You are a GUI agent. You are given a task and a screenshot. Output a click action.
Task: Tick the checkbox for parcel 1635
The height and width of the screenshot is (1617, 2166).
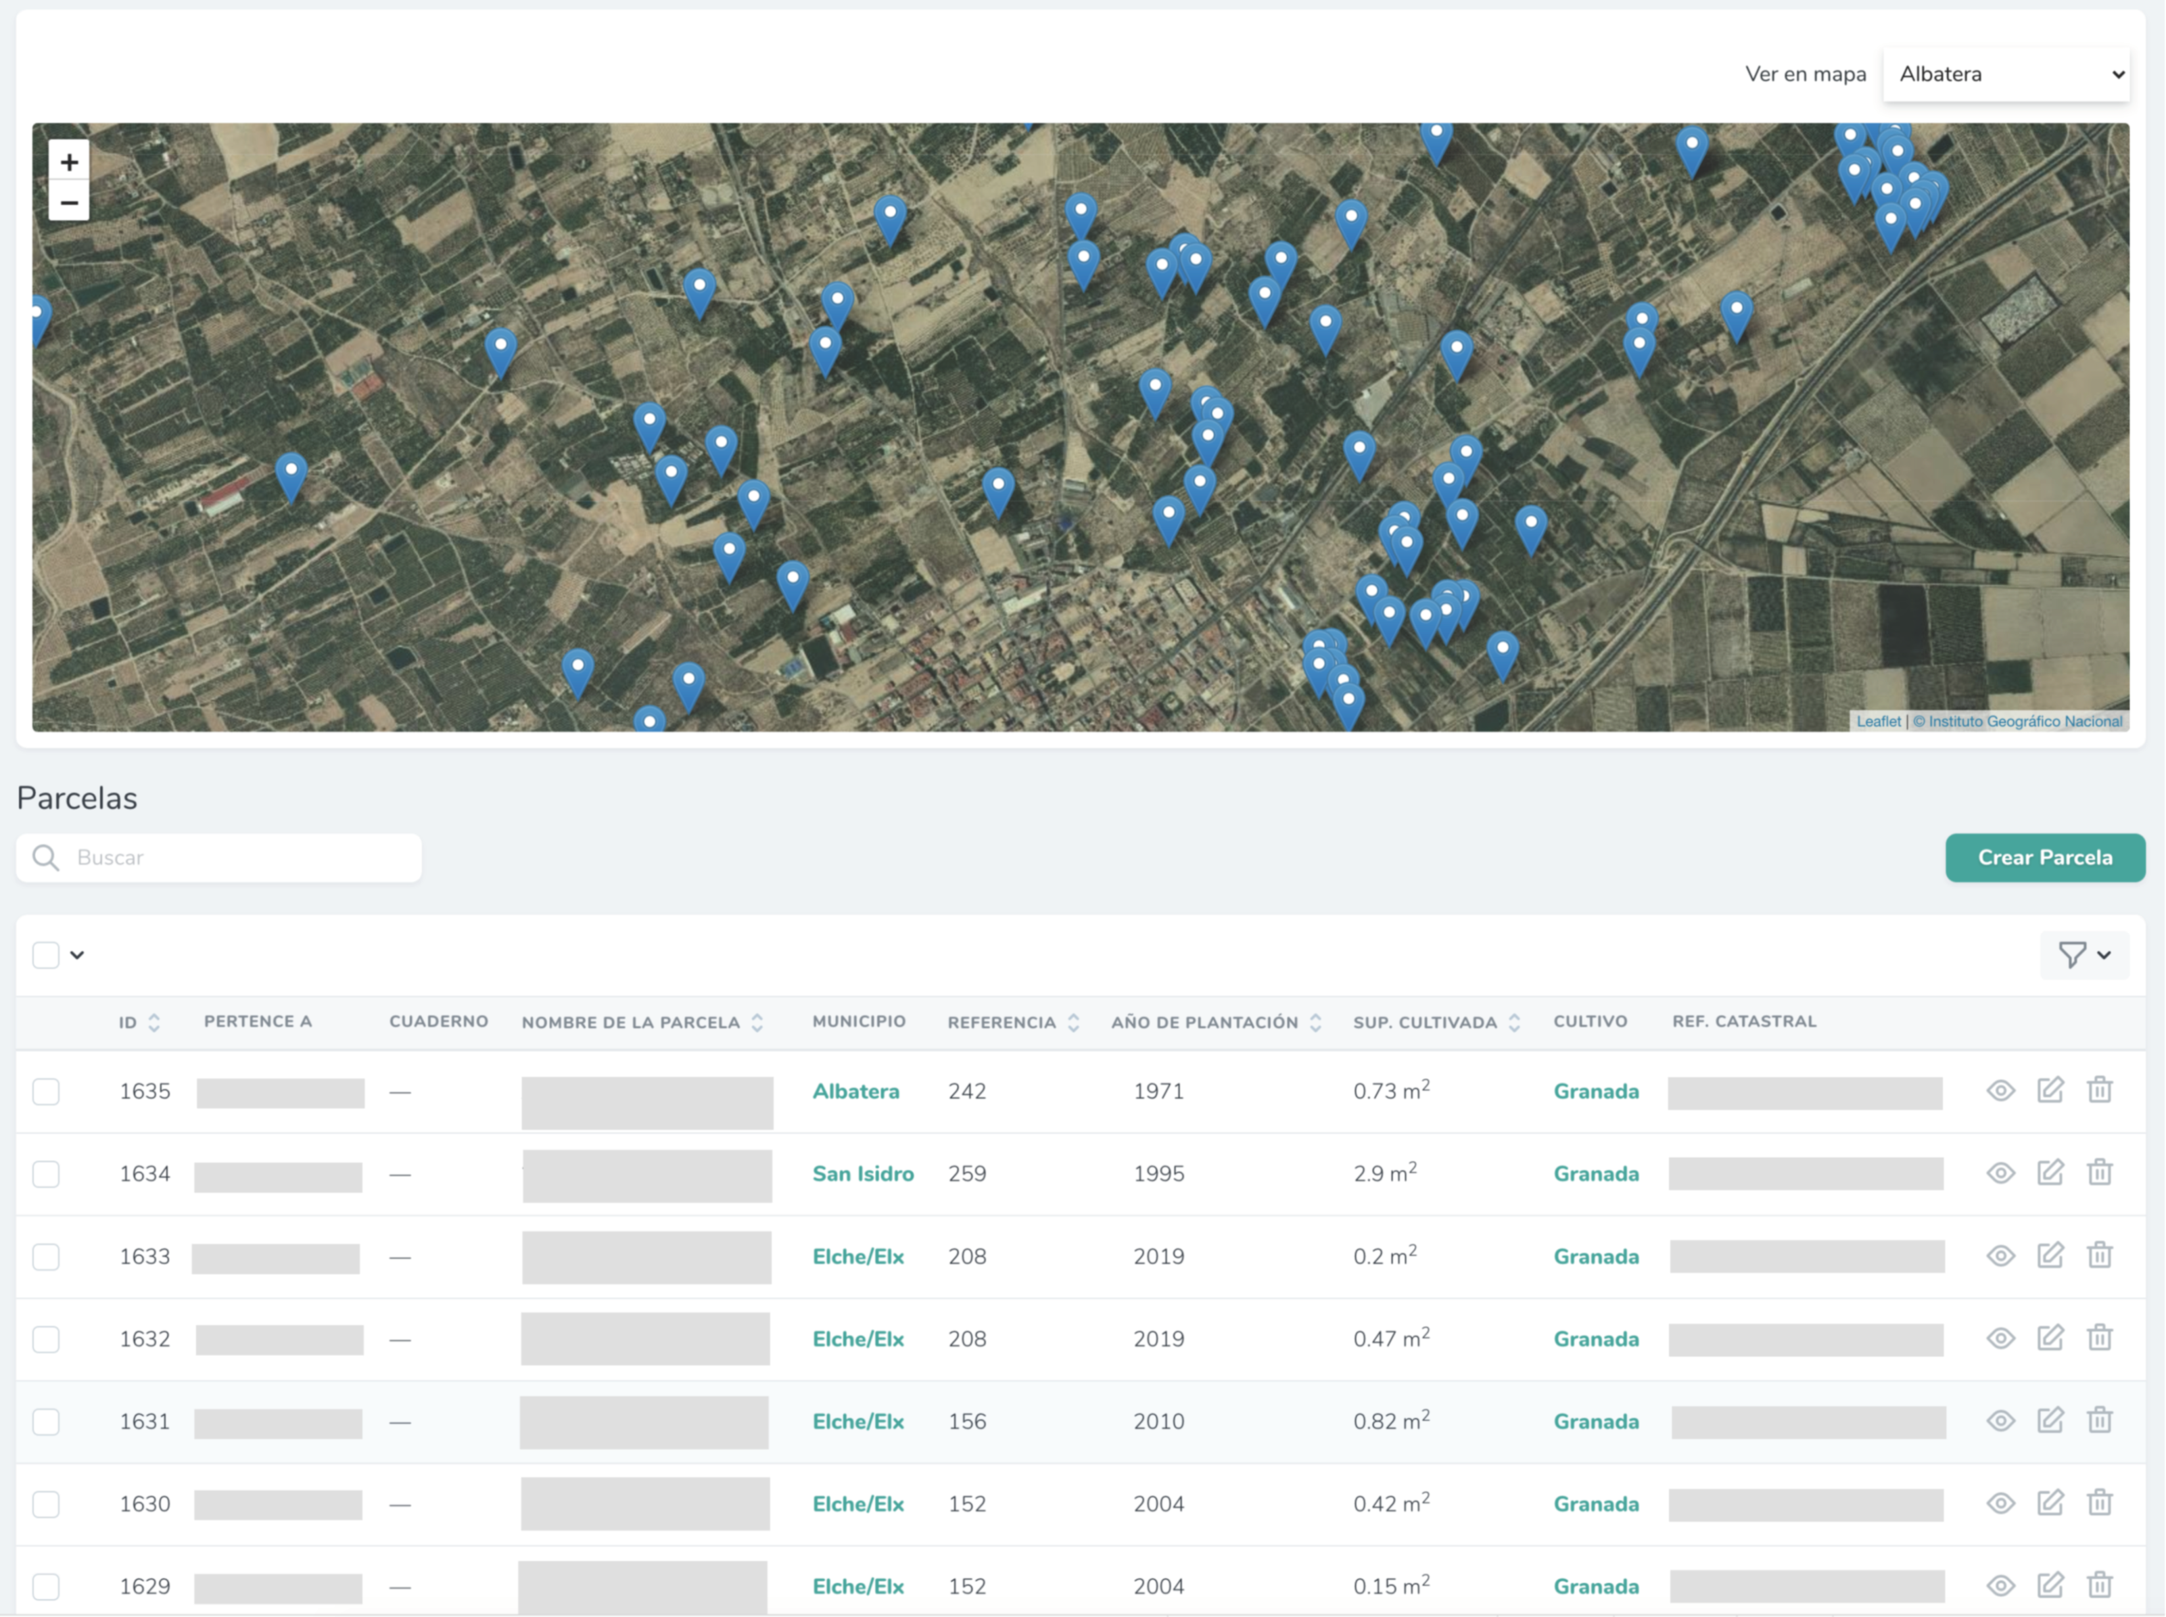[46, 1091]
